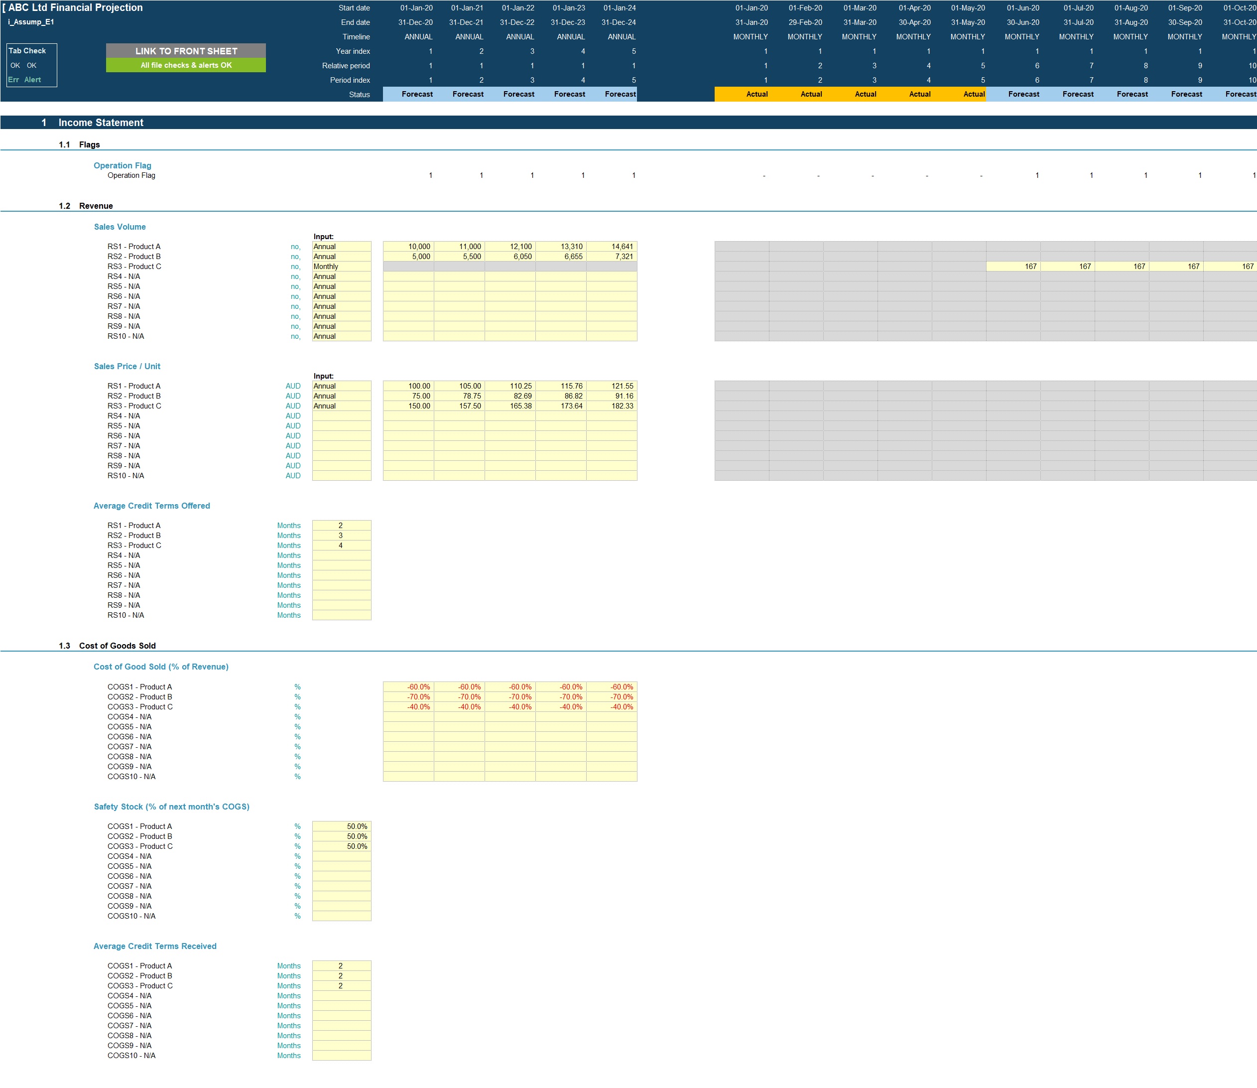The image size is (1257, 1088).
Task: Click the green 'Alert' legend text
Action: pos(33,80)
